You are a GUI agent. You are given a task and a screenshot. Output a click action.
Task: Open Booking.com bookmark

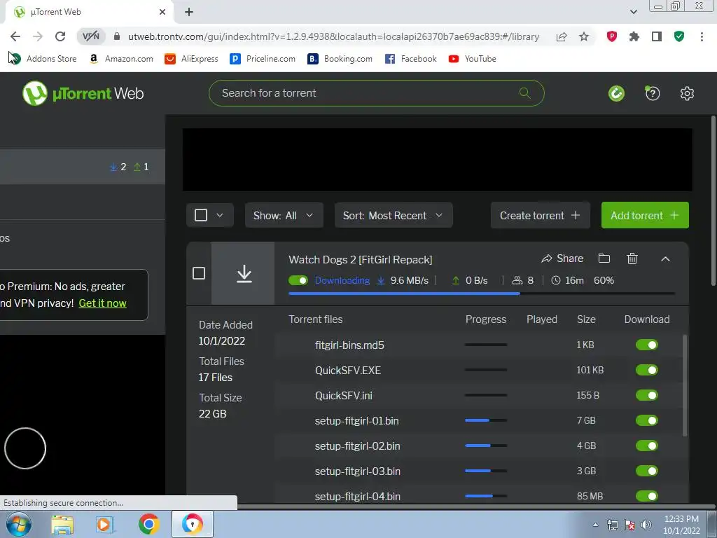(340, 59)
